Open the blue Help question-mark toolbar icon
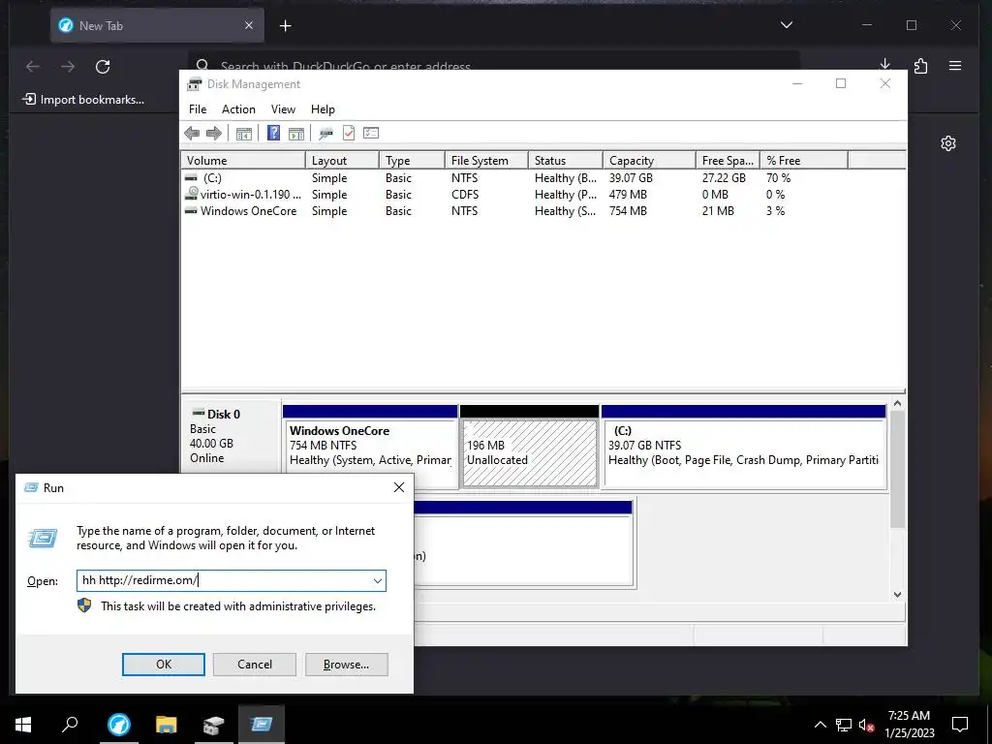 click(273, 133)
